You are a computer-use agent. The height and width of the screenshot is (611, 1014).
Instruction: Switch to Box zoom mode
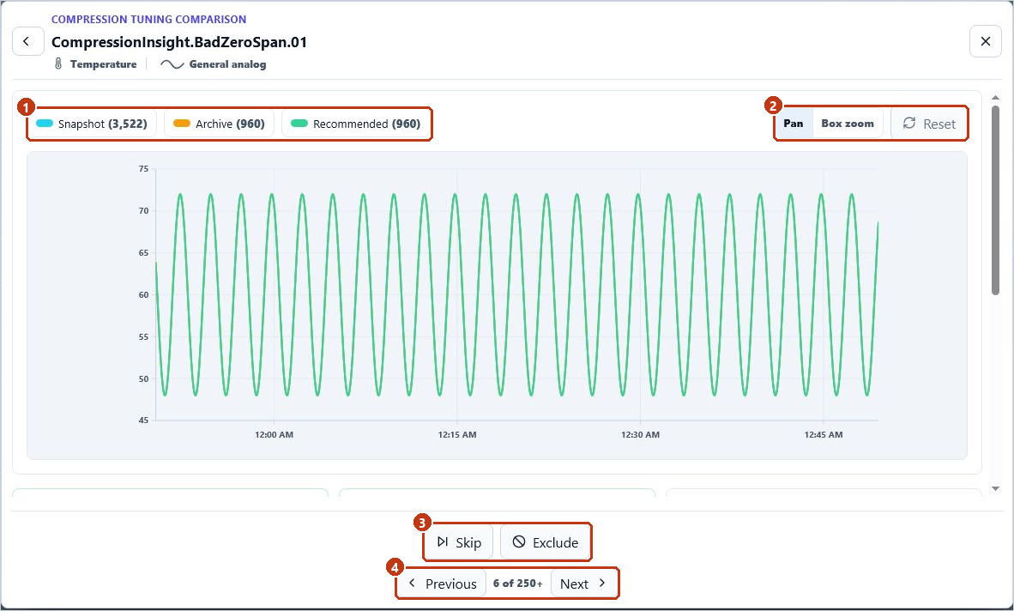pos(848,124)
